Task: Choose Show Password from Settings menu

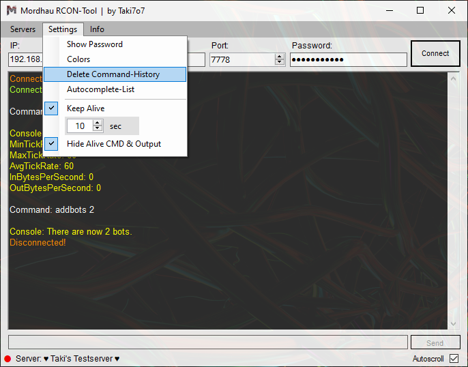Action: [115, 44]
